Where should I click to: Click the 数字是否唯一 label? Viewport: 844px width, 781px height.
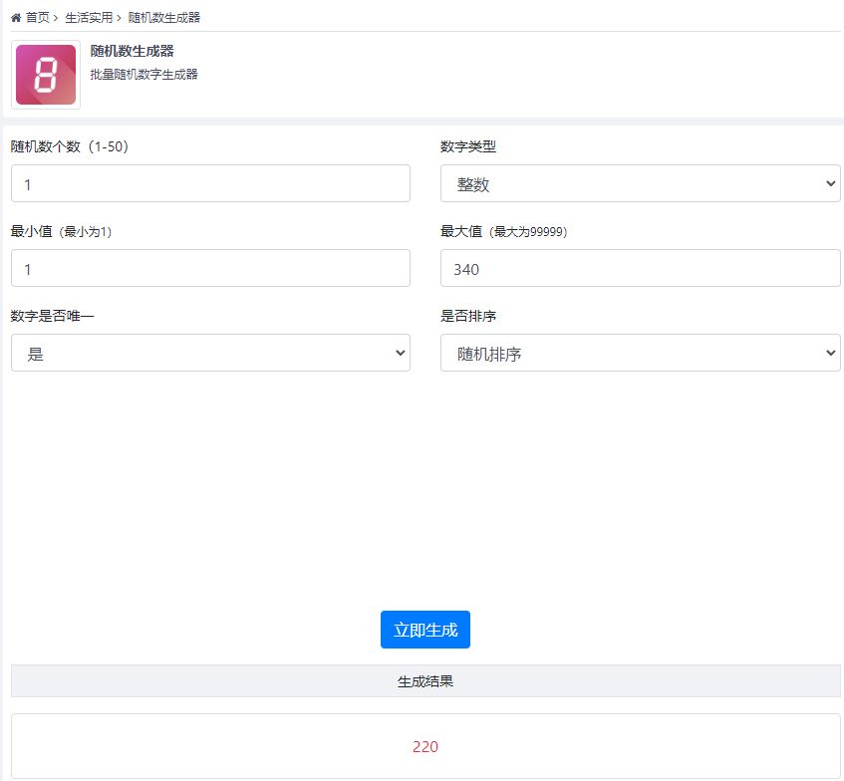click(x=52, y=316)
